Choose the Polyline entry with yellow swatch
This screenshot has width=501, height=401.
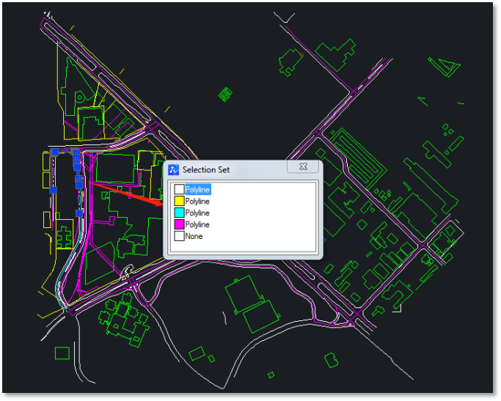(x=197, y=202)
